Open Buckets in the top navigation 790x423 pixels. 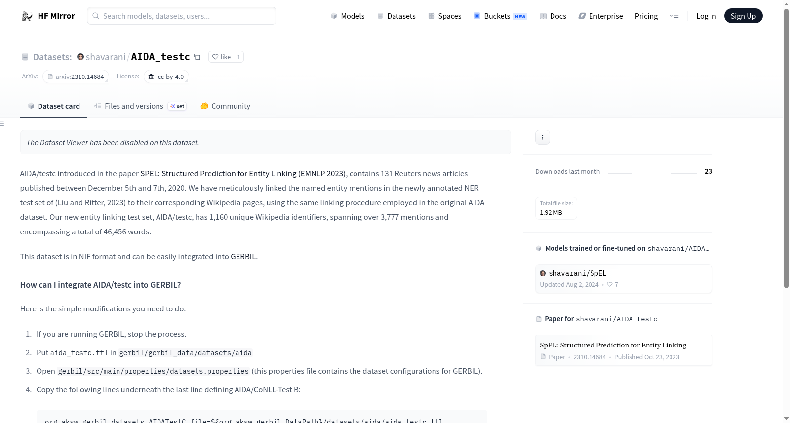[x=500, y=16]
